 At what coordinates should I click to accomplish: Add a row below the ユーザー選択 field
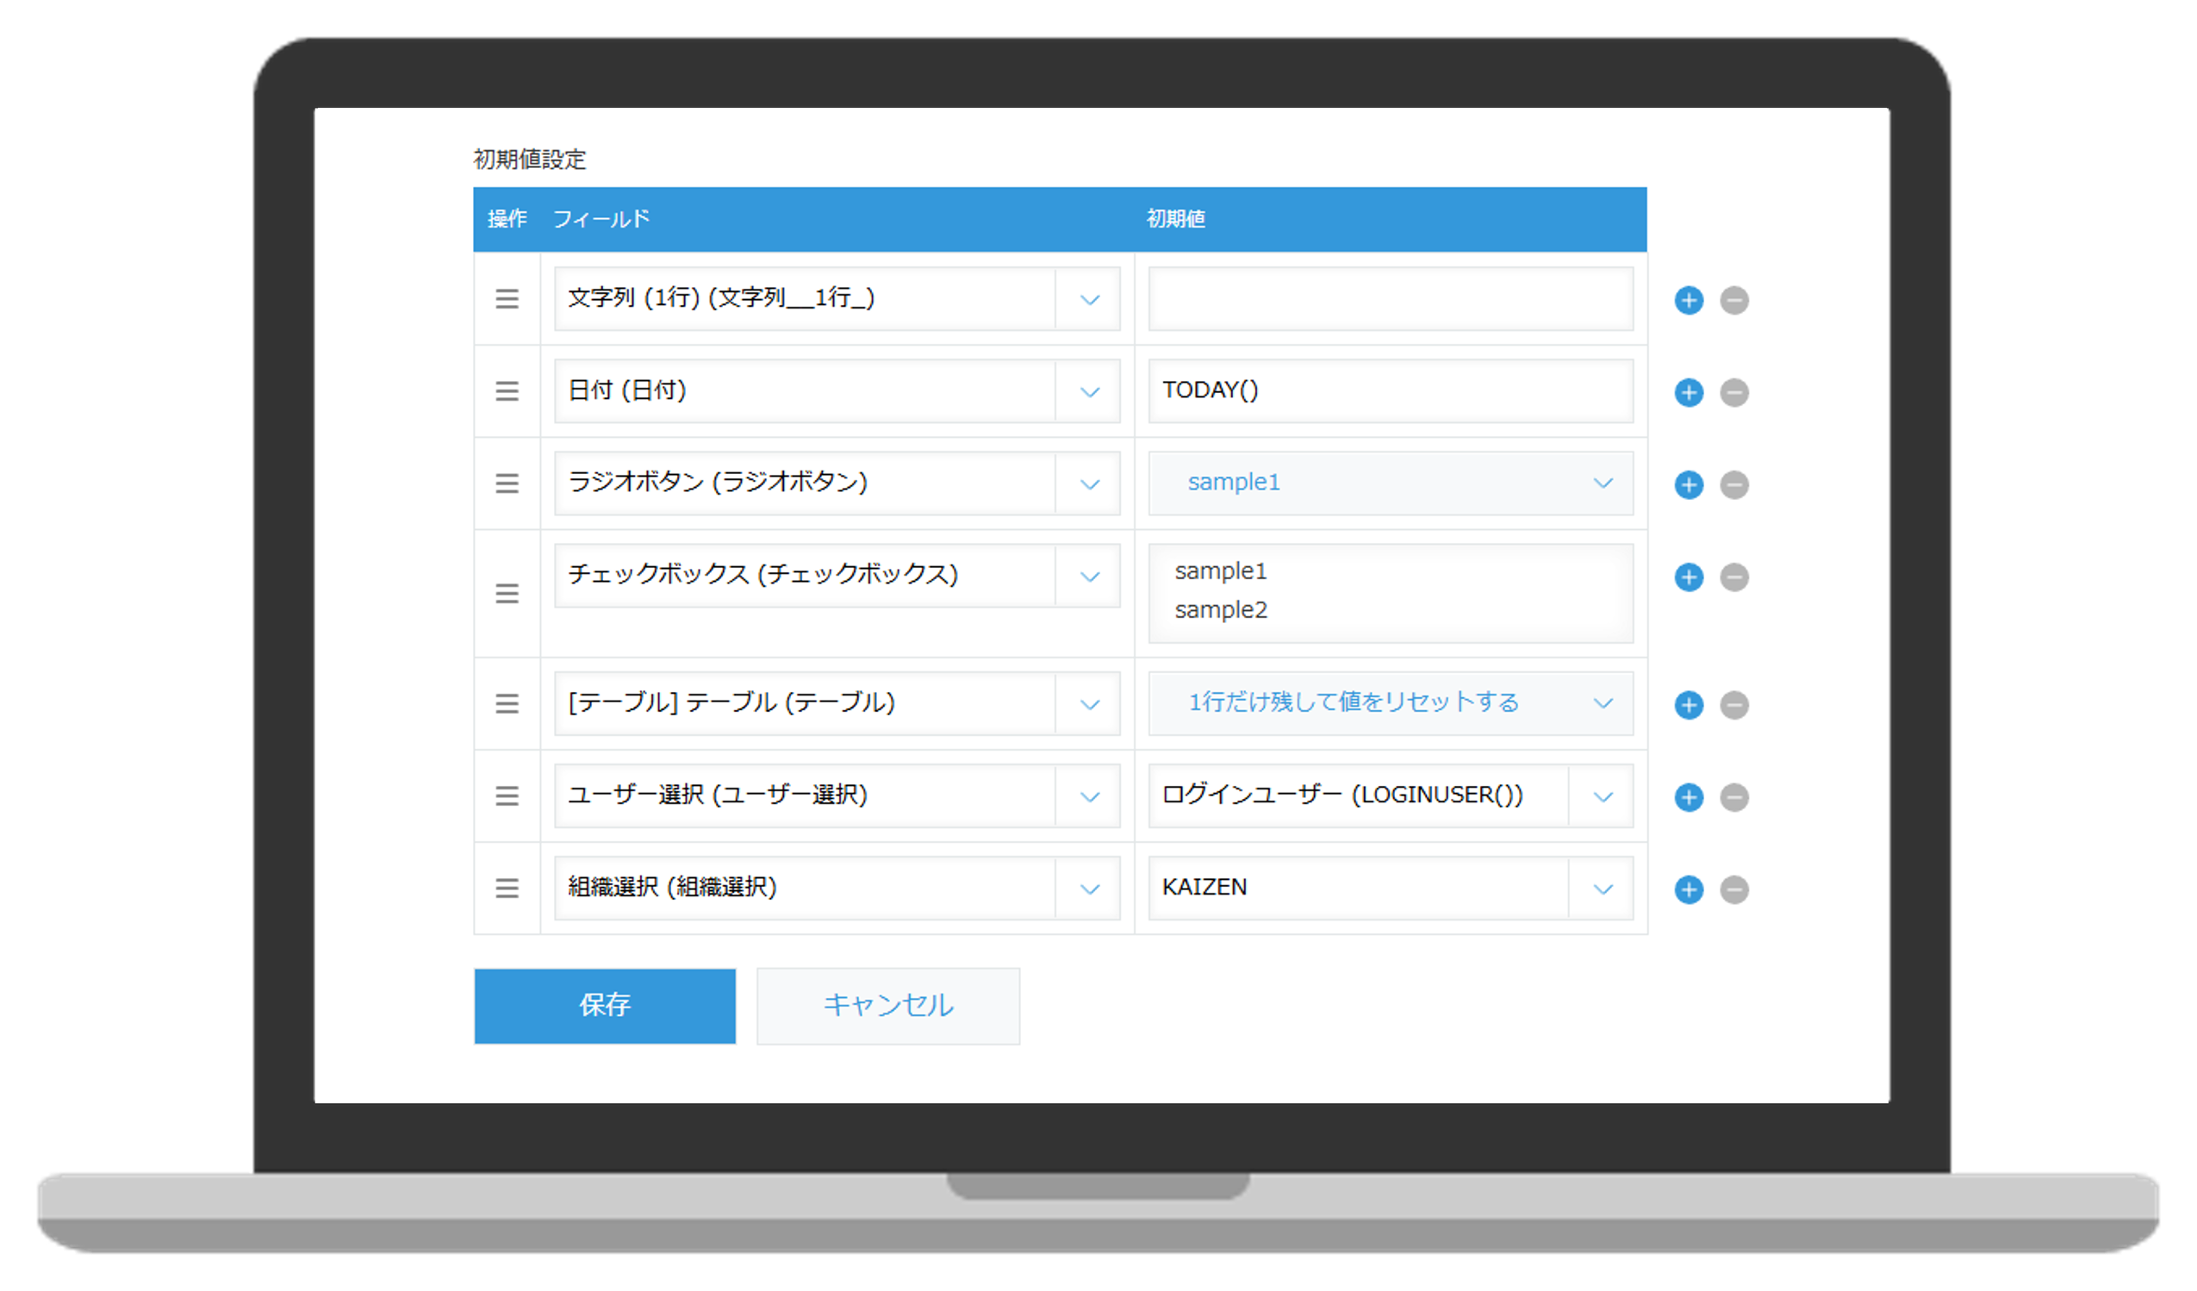click(x=1689, y=796)
